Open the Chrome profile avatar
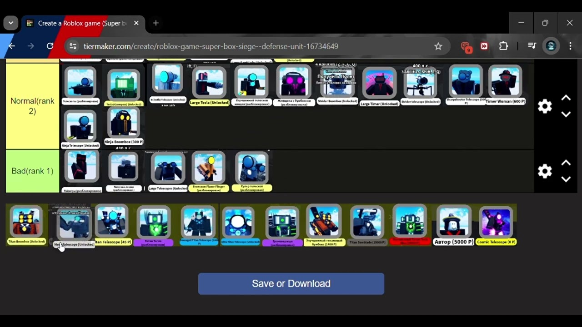This screenshot has width=582, height=327. pyautogui.click(x=551, y=46)
